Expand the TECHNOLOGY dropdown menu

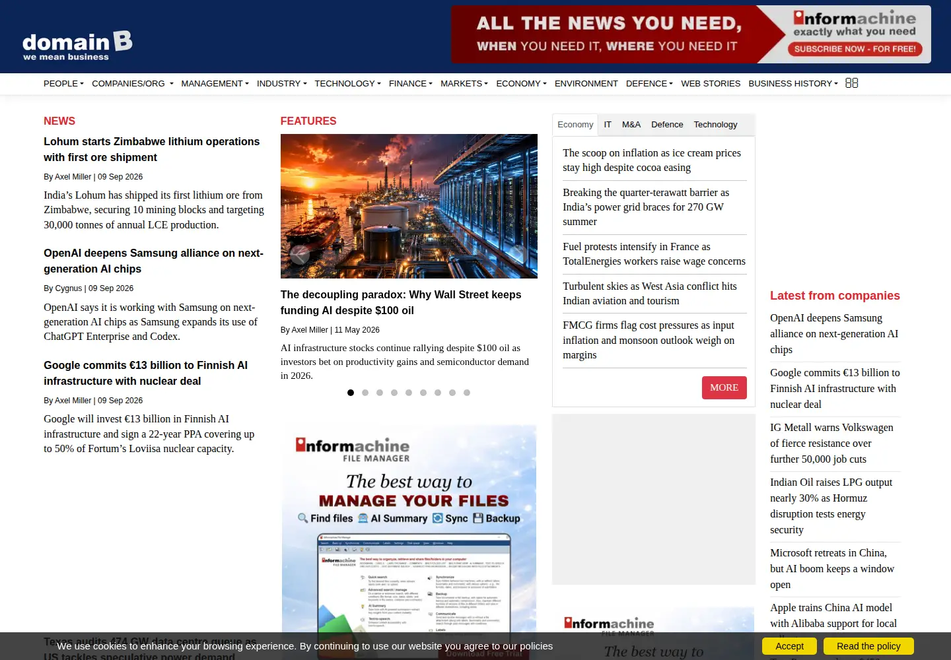(x=347, y=84)
